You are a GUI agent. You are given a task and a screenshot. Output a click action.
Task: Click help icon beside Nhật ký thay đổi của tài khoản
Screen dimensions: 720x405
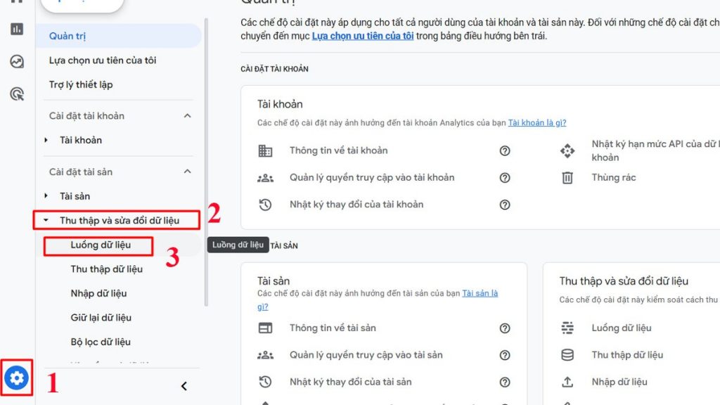[x=505, y=205]
